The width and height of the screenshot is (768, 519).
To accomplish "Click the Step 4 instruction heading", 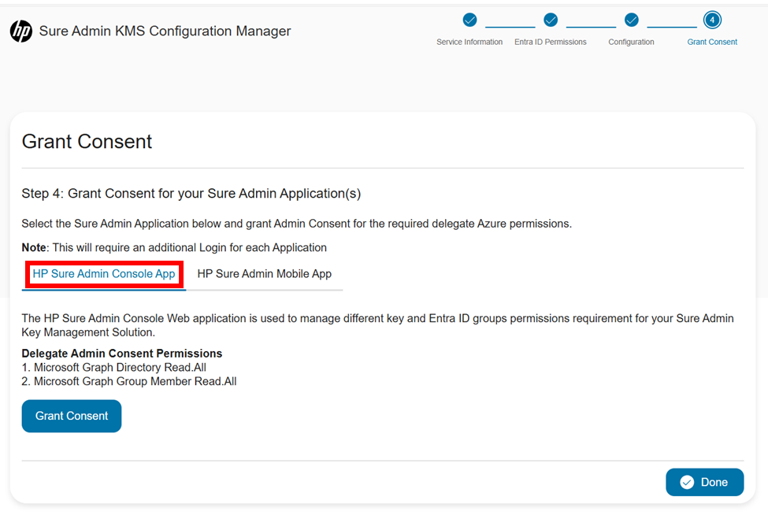I will tap(193, 193).
